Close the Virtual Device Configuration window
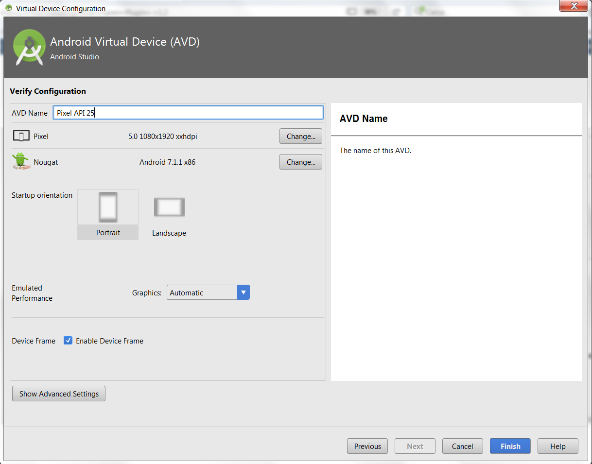 pyautogui.click(x=573, y=6)
